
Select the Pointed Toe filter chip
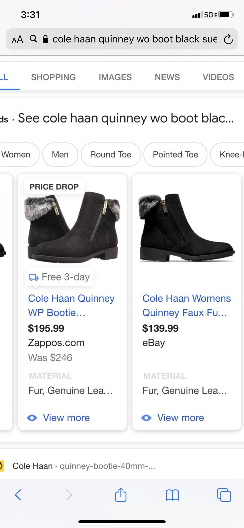click(175, 155)
